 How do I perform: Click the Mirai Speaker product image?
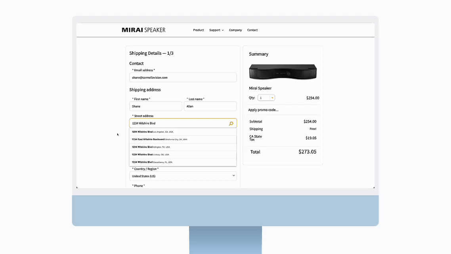283,72
